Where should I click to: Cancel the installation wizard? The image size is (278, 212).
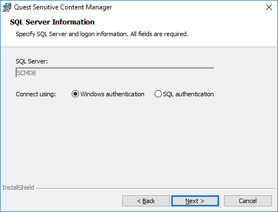pos(248,201)
